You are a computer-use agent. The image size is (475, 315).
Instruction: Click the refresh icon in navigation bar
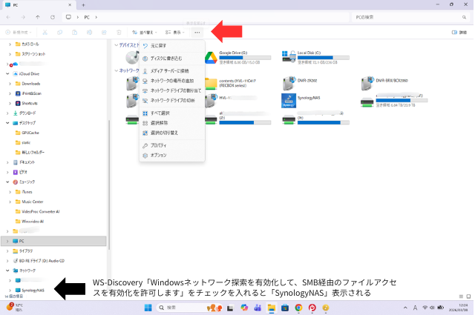(50, 16)
